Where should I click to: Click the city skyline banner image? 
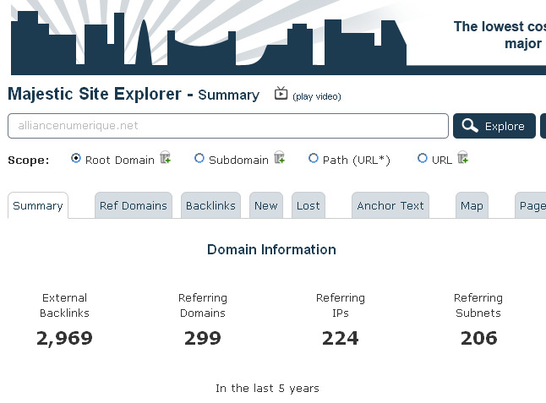click(209, 37)
